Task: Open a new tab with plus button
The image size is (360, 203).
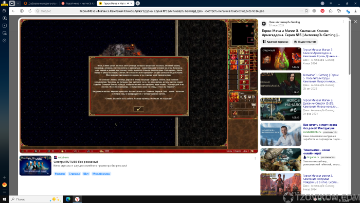Action: 137,3
